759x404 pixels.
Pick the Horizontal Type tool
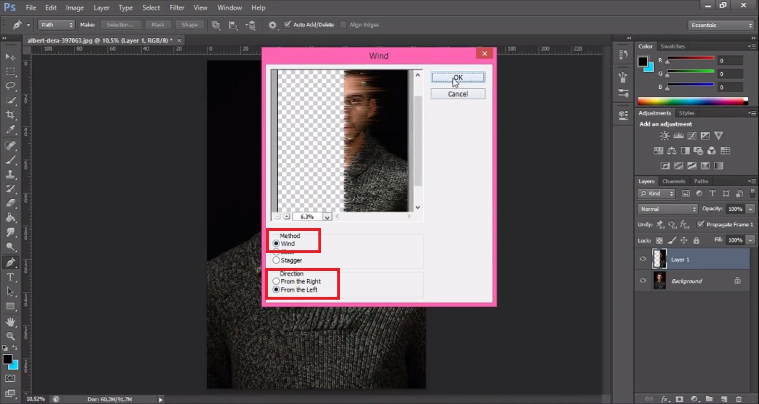coord(11,277)
